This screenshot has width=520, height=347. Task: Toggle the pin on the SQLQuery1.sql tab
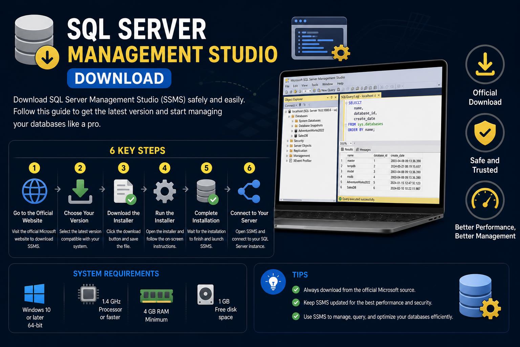(375, 96)
